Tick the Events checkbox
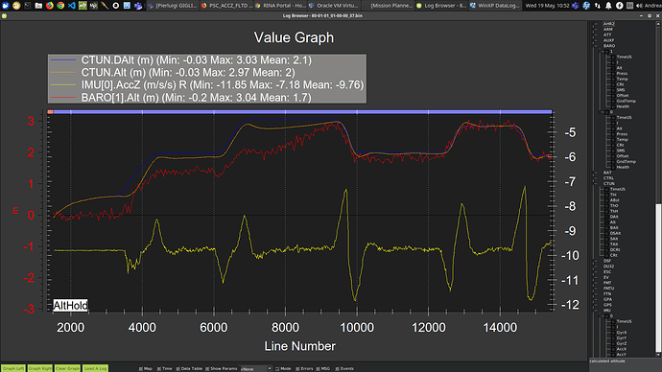Image resolution: width=662 pixels, height=372 pixels. [338, 368]
